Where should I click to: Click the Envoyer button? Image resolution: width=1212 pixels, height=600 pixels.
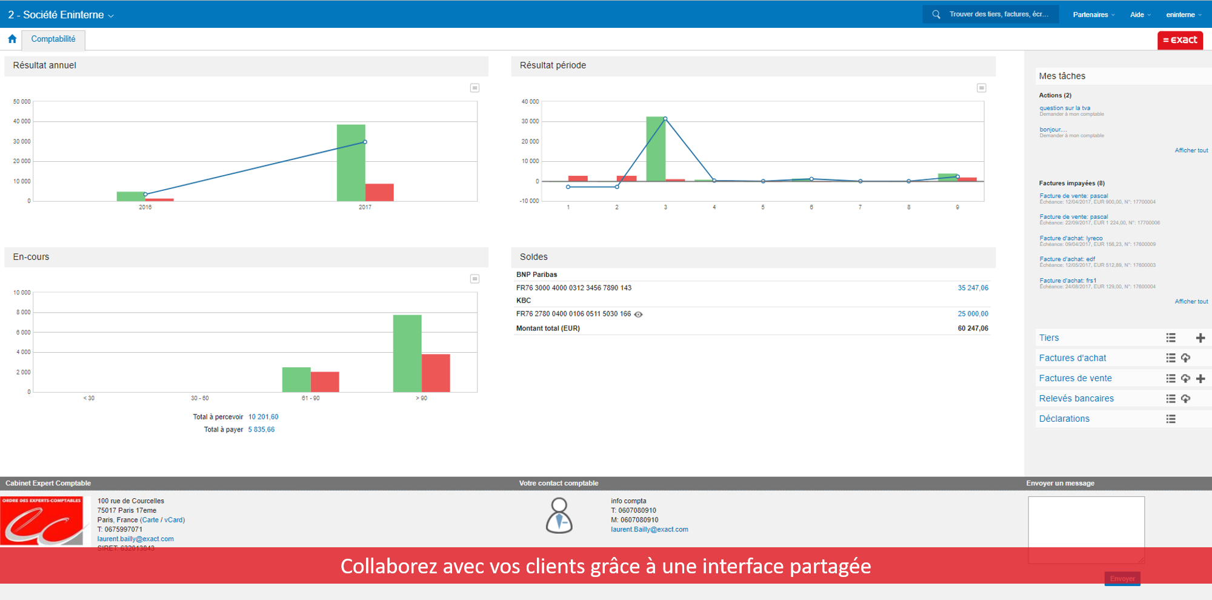(x=1122, y=579)
